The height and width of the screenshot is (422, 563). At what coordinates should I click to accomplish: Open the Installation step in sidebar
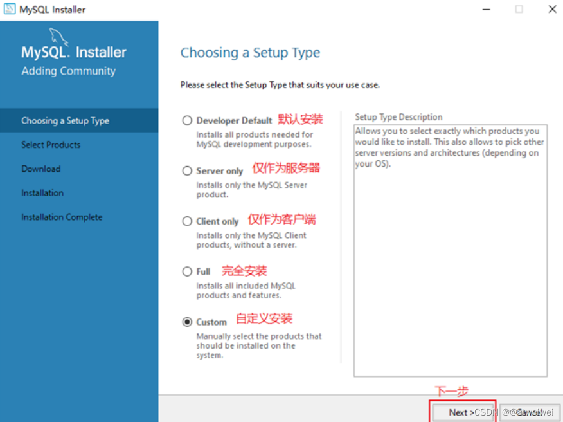click(x=42, y=193)
